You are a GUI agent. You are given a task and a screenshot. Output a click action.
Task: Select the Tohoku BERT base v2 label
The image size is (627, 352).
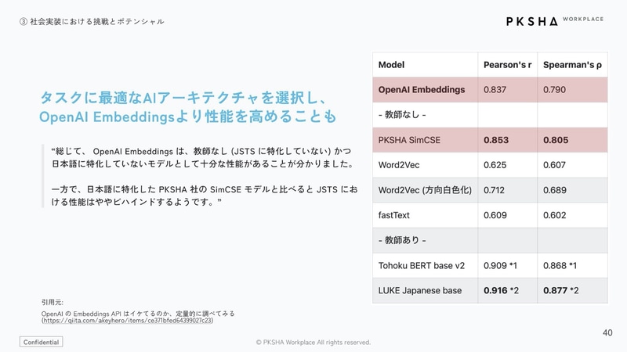click(x=422, y=266)
